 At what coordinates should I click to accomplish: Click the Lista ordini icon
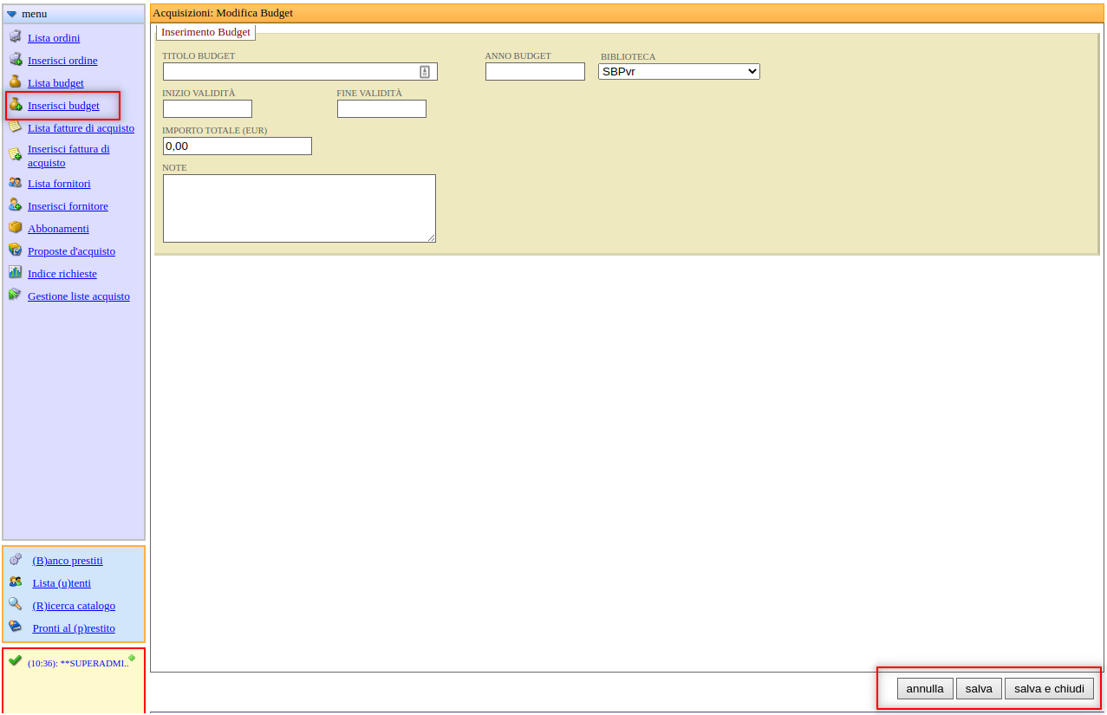coord(15,36)
